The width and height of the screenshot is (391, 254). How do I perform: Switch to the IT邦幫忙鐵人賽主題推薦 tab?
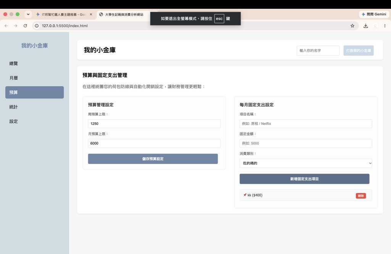pos(64,14)
